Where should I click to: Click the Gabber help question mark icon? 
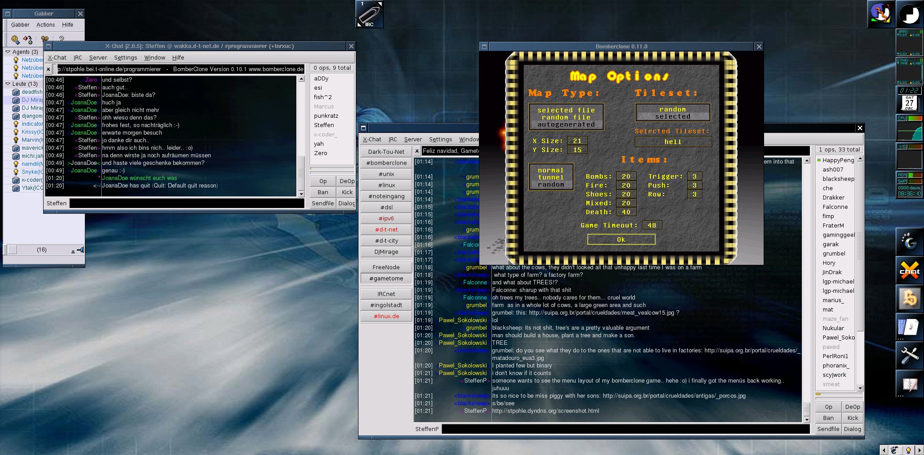click(x=61, y=39)
